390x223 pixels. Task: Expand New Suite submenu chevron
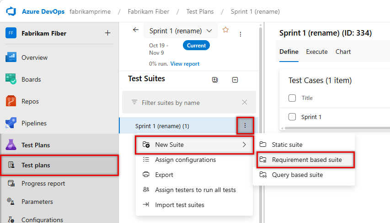coord(244,145)
